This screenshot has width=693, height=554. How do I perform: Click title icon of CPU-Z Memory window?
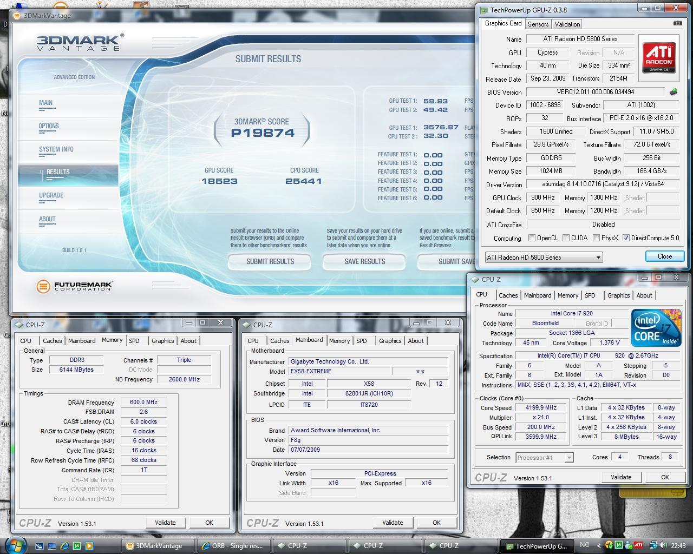point(18,325)
